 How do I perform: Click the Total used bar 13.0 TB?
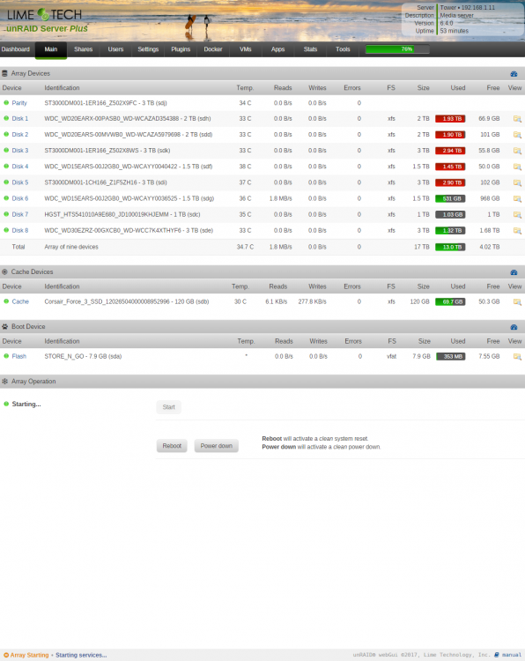click(x=450, y=248)
